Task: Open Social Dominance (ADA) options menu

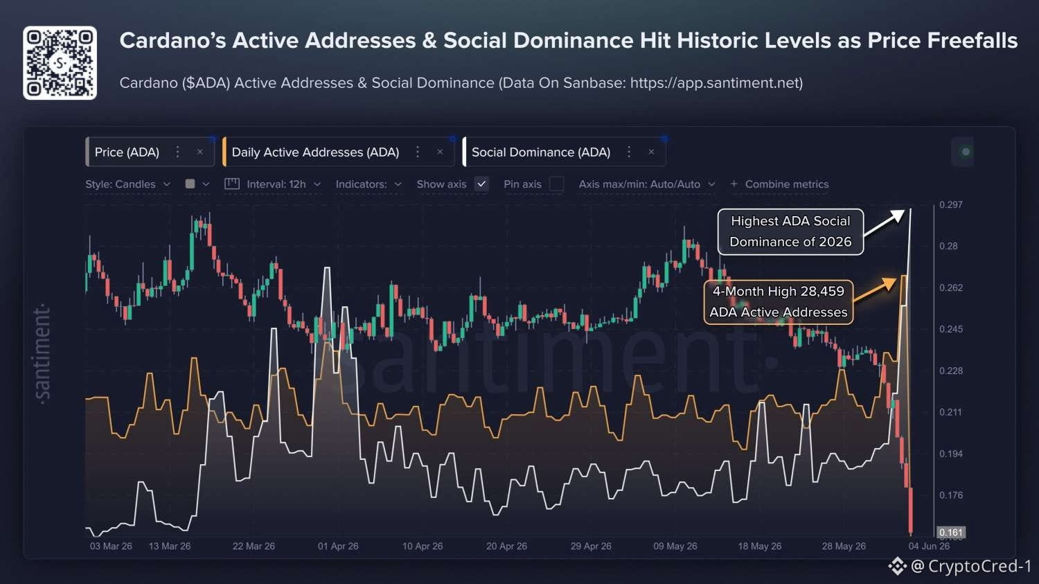Action: point(629,152)
